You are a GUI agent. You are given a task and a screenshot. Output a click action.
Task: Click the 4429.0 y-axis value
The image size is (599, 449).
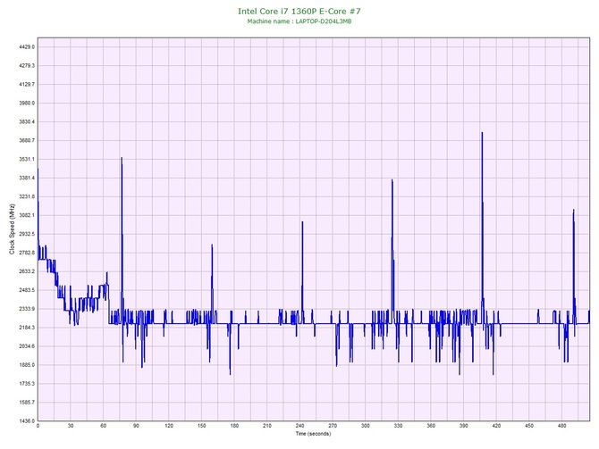tap(27, 47)
